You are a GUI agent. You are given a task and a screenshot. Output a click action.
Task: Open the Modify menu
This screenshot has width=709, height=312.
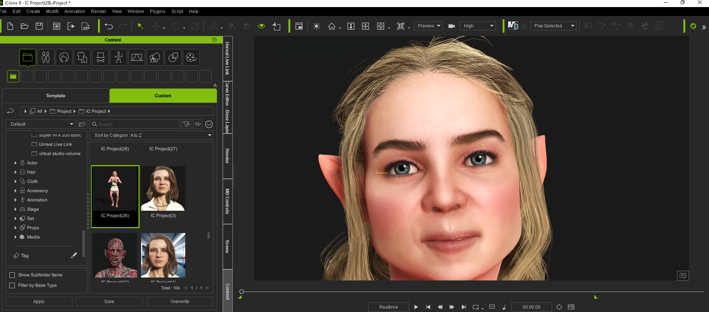(52, 12)
